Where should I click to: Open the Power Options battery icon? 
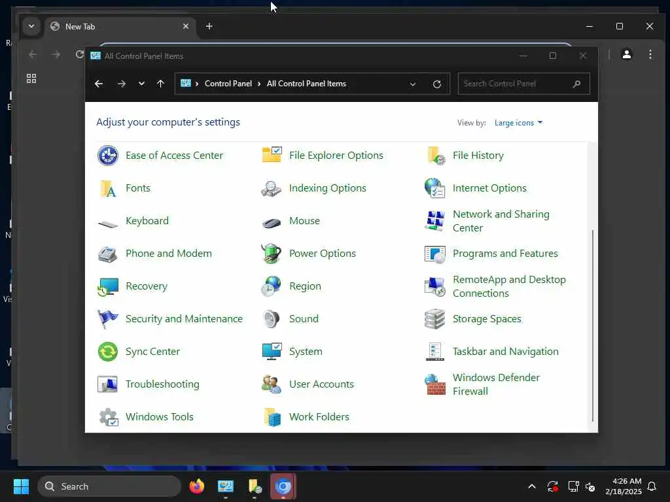(x=272, y=254)
